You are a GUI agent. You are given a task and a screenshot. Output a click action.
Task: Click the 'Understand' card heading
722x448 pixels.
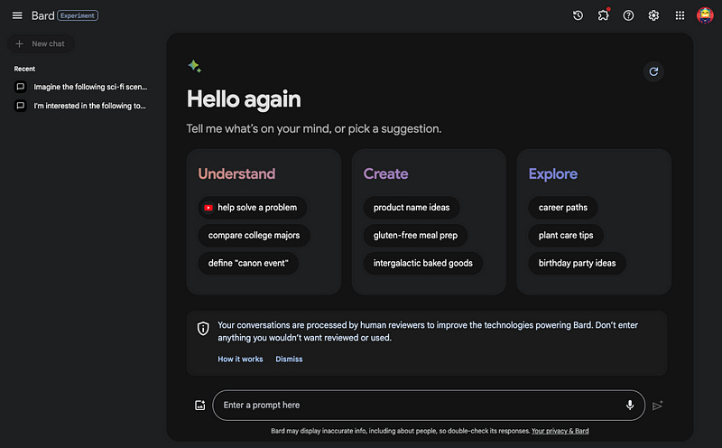click(236, 173)
